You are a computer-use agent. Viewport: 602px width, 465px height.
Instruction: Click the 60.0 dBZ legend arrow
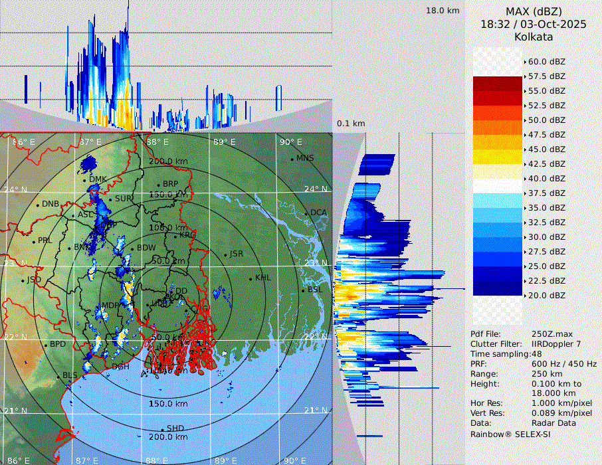(x=526, y=62)
